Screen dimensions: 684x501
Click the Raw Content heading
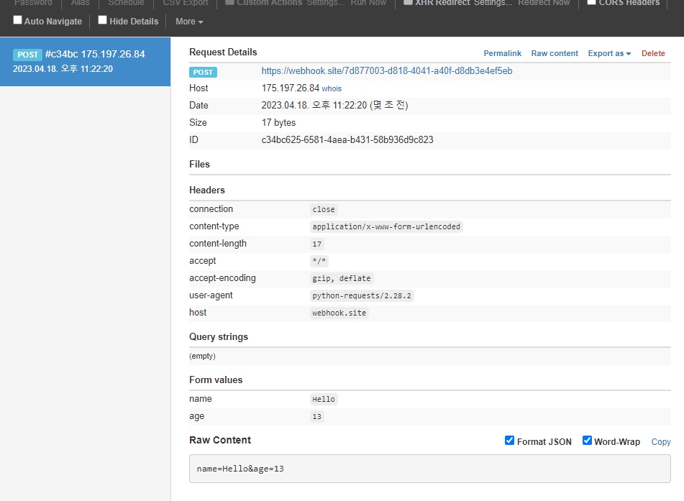(x=220, y=440)
